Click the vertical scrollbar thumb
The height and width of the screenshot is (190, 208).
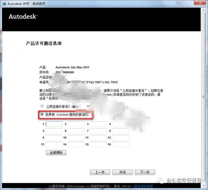point(203,97)
